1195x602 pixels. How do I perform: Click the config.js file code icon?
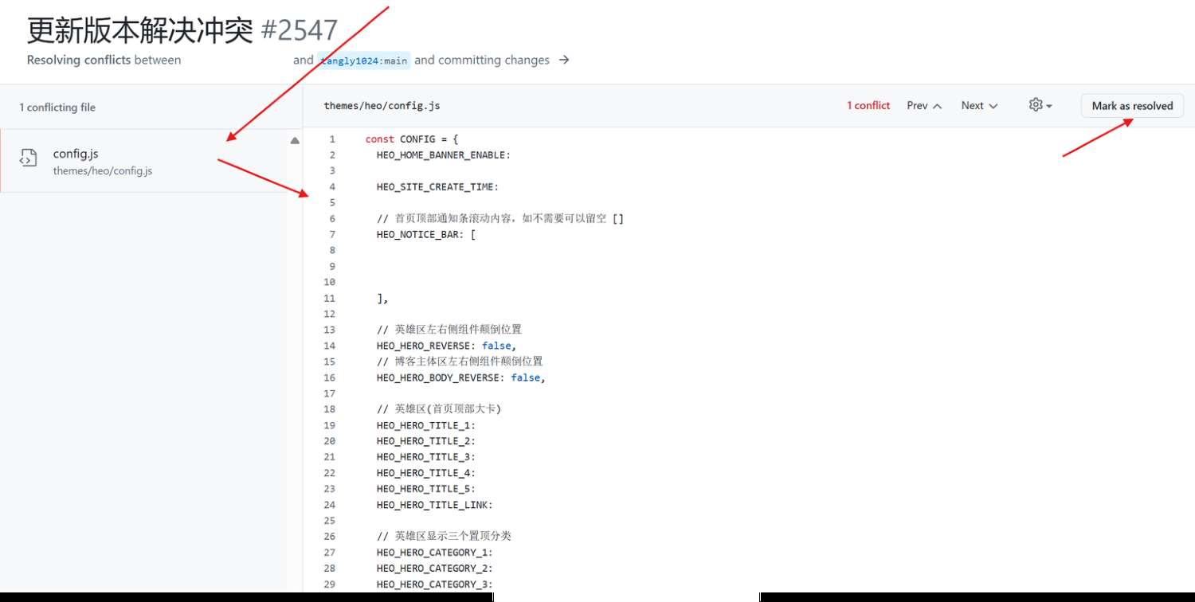tap(28, 158)
